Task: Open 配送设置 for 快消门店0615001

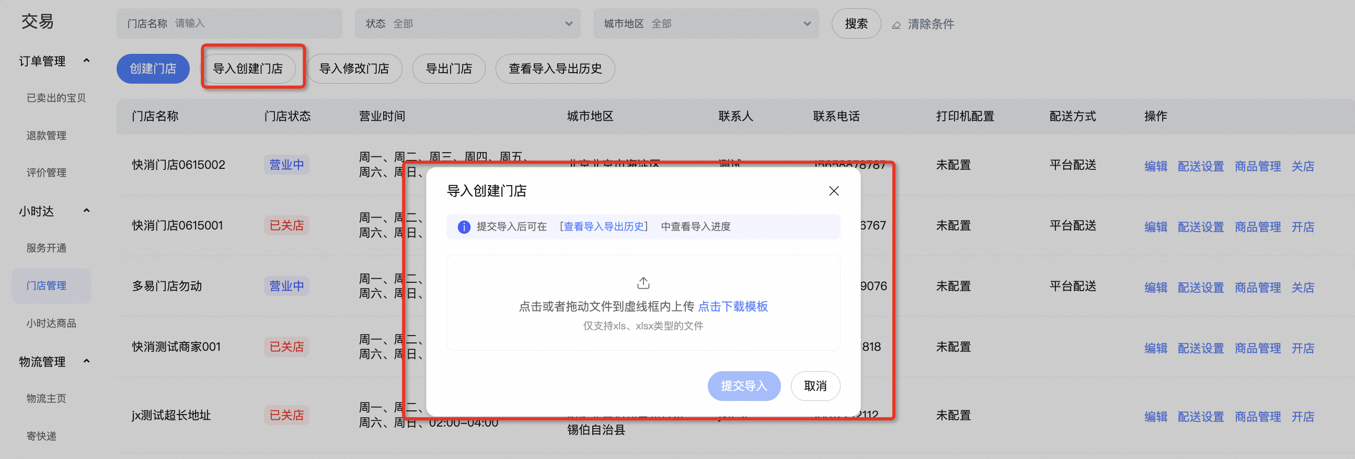Action: (1200, 226)
